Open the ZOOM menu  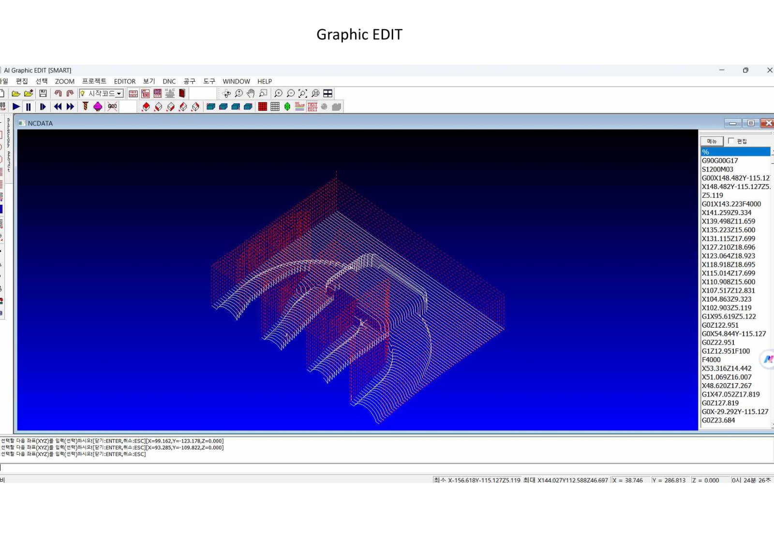(64, 81)
